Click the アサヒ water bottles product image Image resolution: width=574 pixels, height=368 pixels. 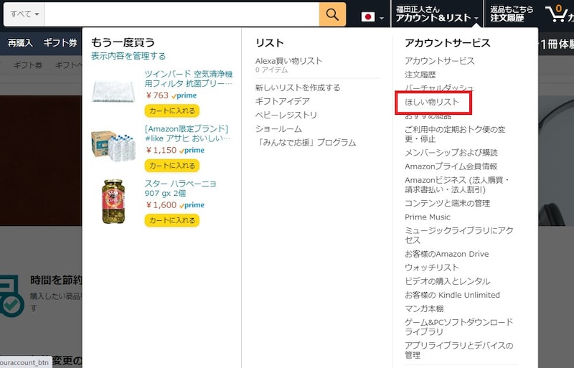click(114, 143)
